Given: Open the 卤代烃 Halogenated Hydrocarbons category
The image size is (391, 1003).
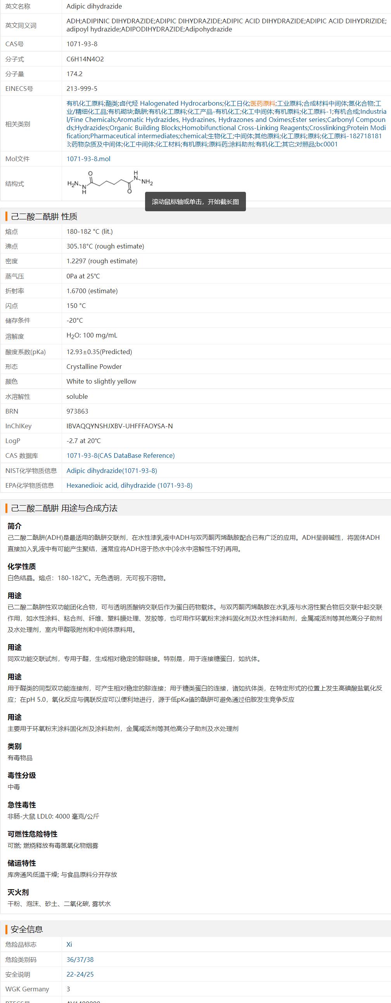Looking at the screenshot, I should (x=171, y=104).
